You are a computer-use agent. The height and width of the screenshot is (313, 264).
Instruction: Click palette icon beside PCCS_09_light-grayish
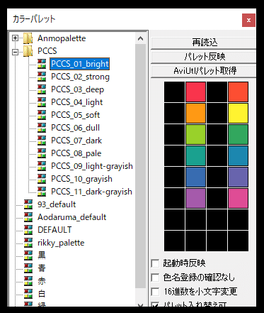click(x=42, y=166)
